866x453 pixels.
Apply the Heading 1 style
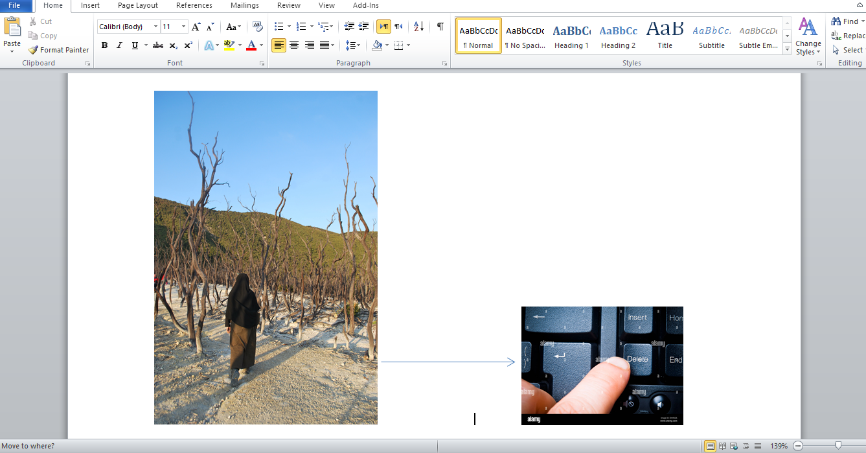(x=571, y=36)
